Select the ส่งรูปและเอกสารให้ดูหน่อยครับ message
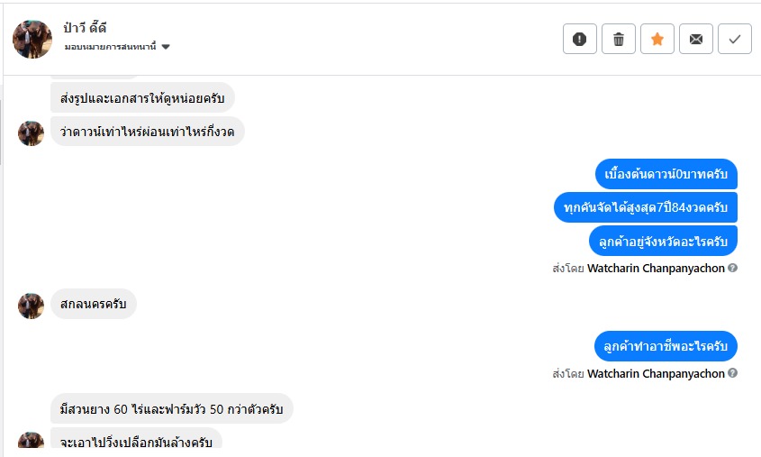This screenshot has height=457, width=761. (142, 96)
